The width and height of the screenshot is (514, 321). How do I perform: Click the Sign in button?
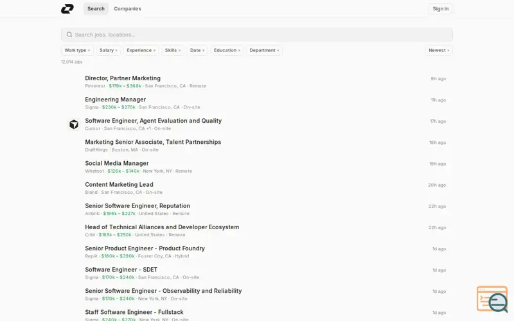pos(440,9)
